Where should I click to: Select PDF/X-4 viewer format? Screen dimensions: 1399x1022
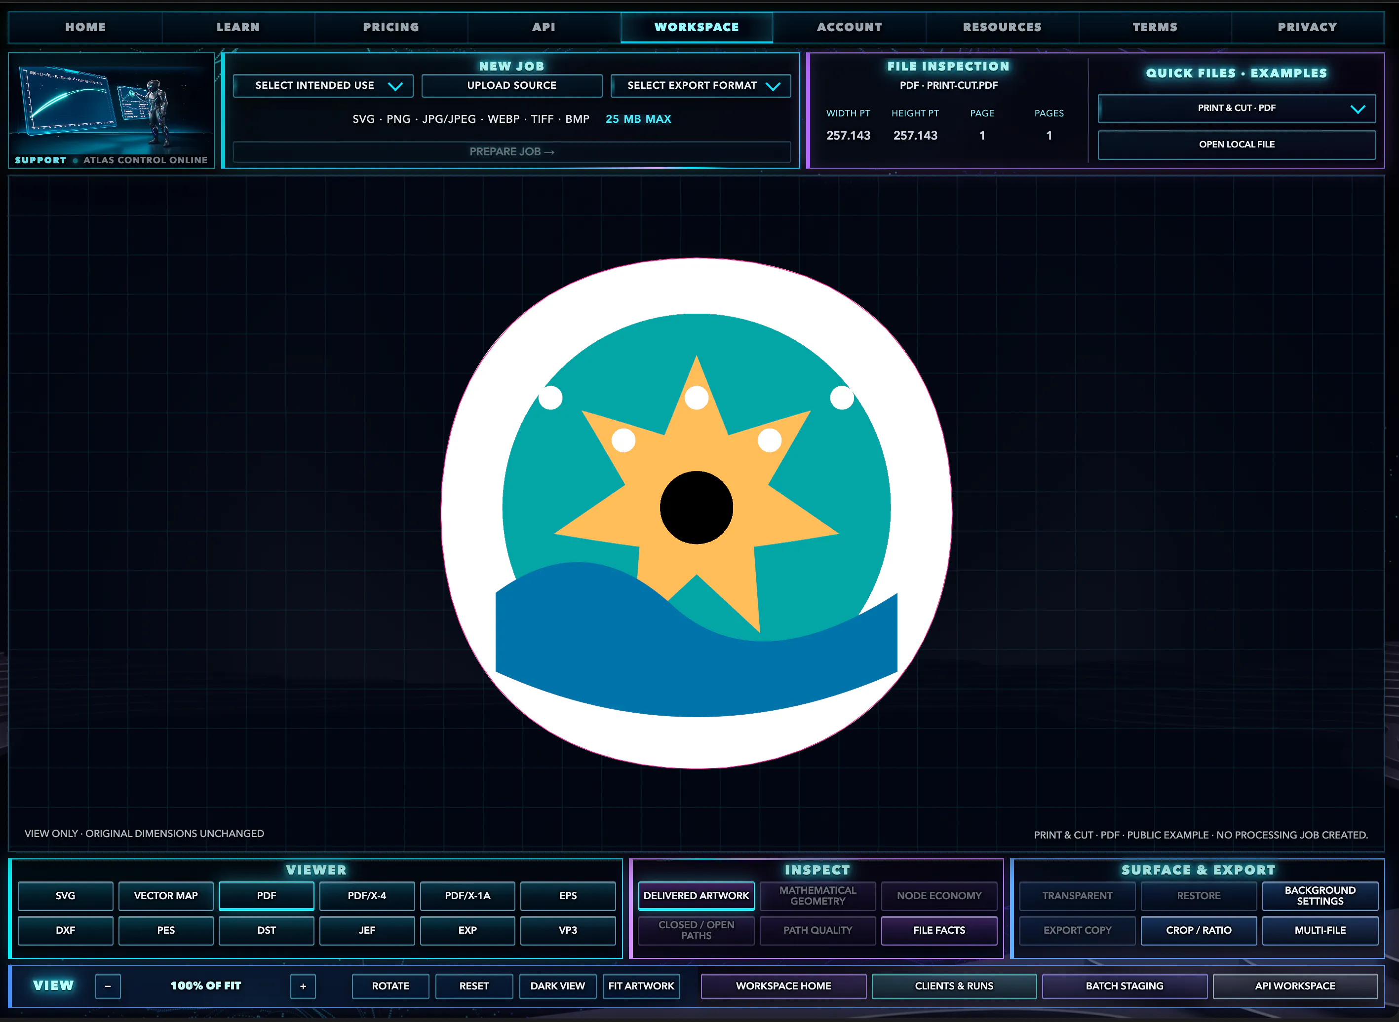point(367,896)
